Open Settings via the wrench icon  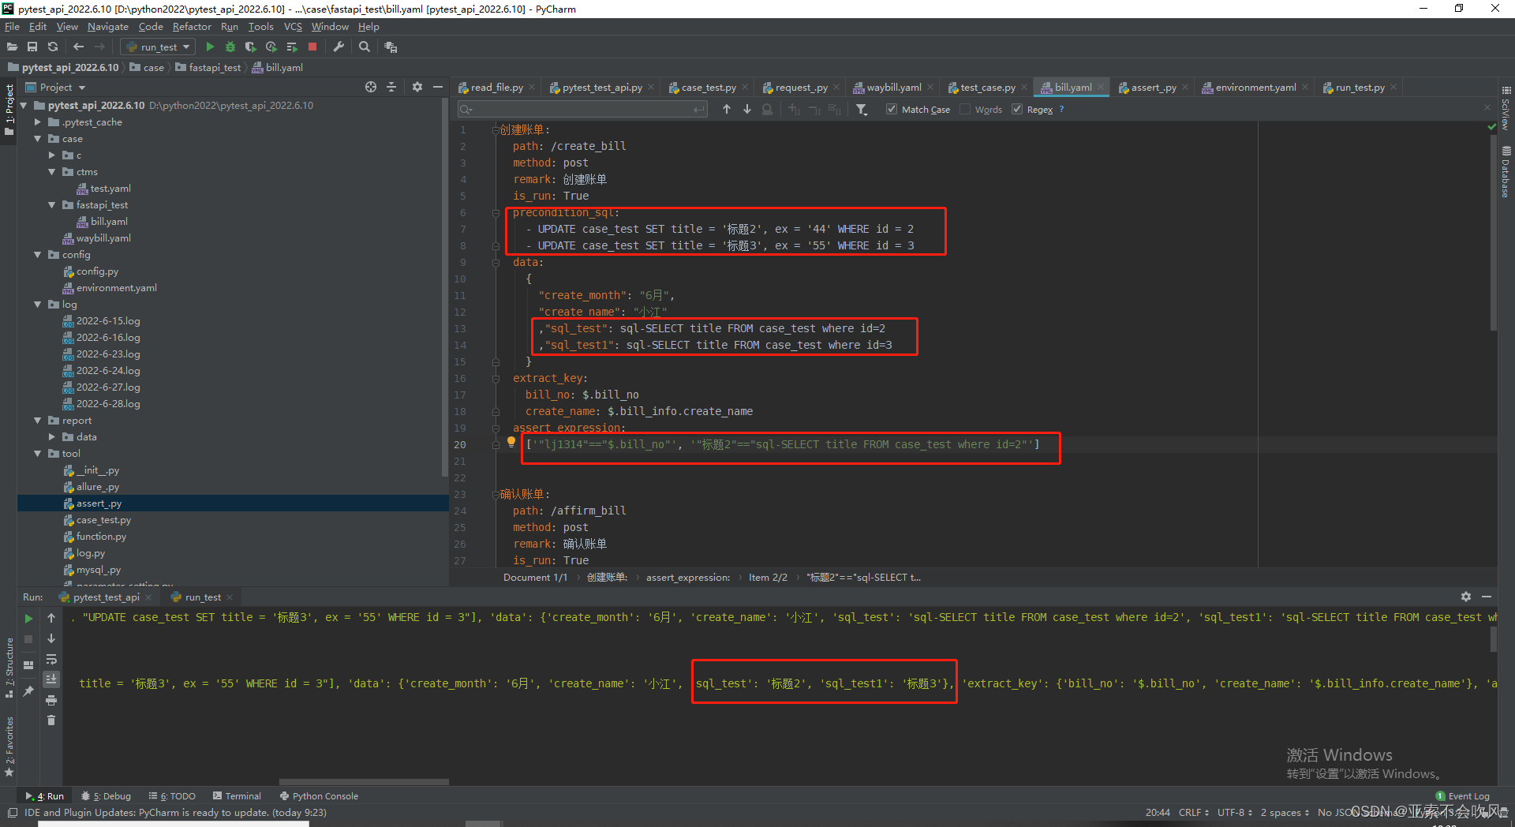click(x=339, y=47)
